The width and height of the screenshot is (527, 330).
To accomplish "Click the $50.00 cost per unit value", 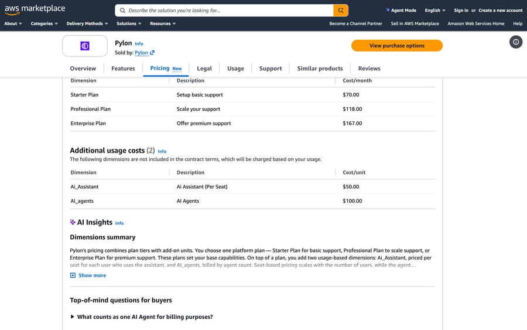I will pyautogui.click(x=351, y=187).
